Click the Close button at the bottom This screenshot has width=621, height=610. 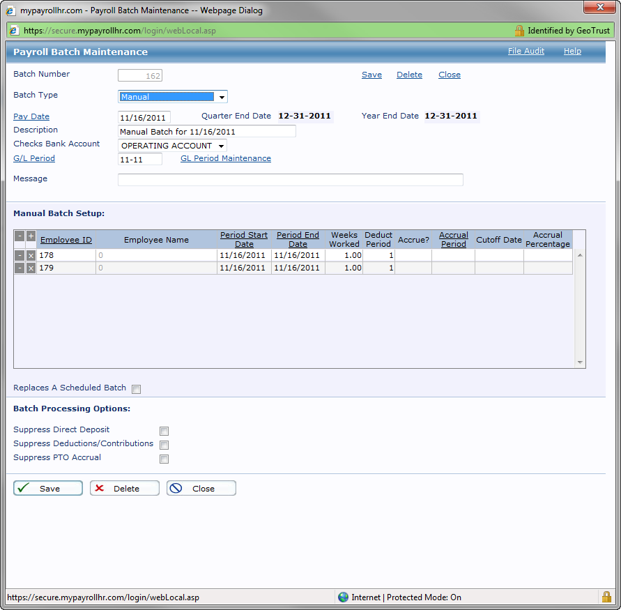(201, 489)
